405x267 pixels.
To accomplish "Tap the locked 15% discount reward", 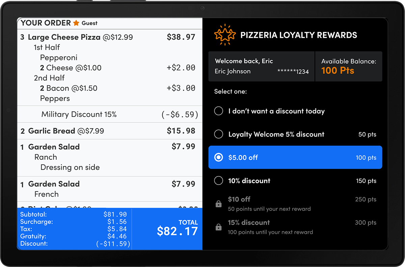I will tap(295, 227).
